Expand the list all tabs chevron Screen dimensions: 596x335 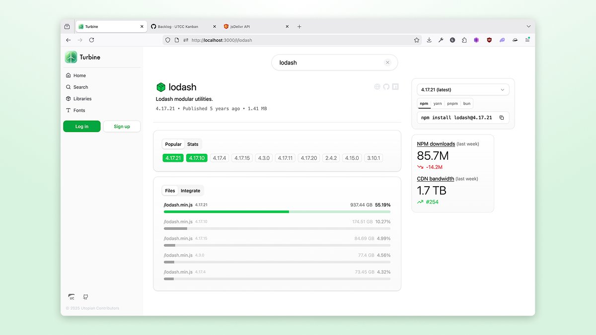click(528, 27)
